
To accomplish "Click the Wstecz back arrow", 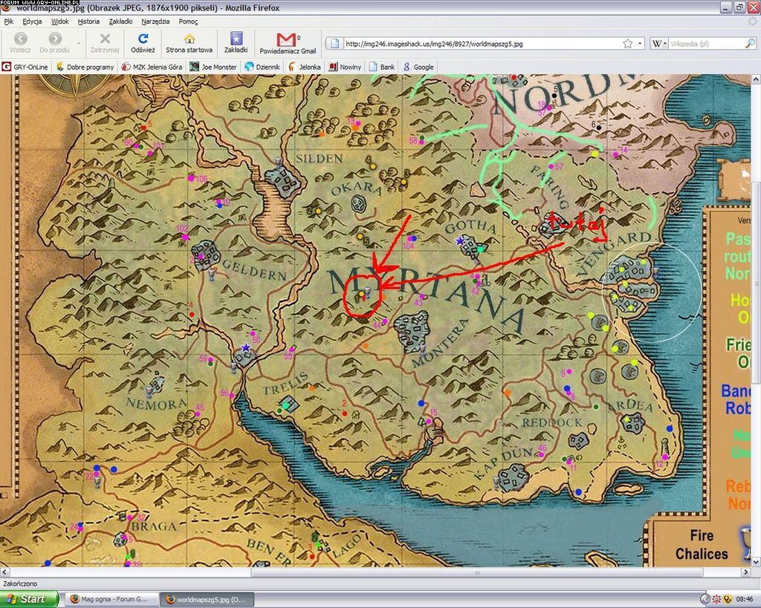I will tap(21, 42).
